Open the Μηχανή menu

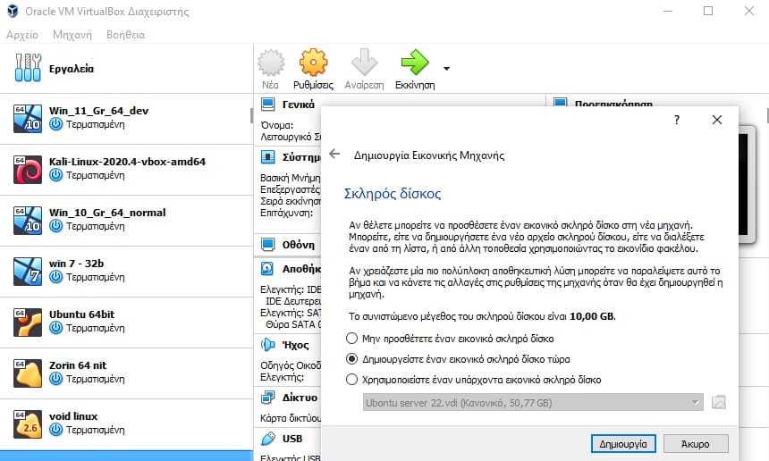coord(72,35)
